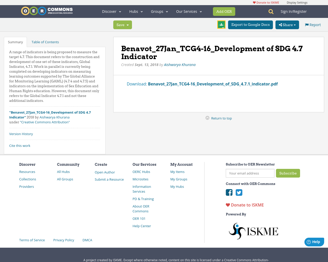Open the Help widget
328x262 pixels.
314,242
